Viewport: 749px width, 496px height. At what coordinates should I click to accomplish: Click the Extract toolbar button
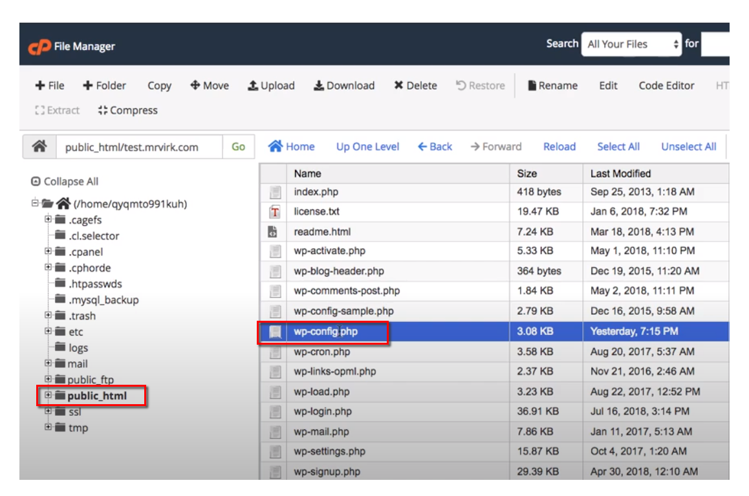tap(58, 111)
